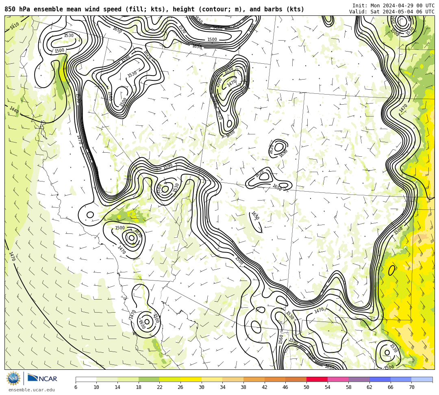Click the NCAR logo
The image size is (439, 395).
42,378
